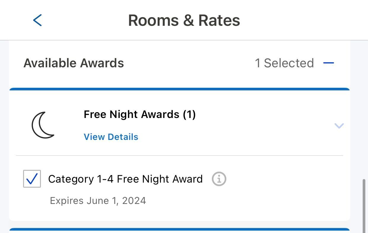Tap the next award card's blue bar below
The width and height of the screenshot is (368, 233).
(180, 229)
